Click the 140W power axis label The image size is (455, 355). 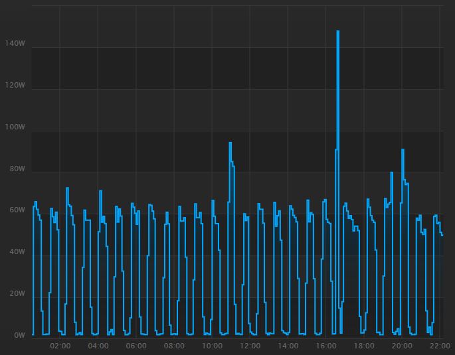tap(15, 44)
